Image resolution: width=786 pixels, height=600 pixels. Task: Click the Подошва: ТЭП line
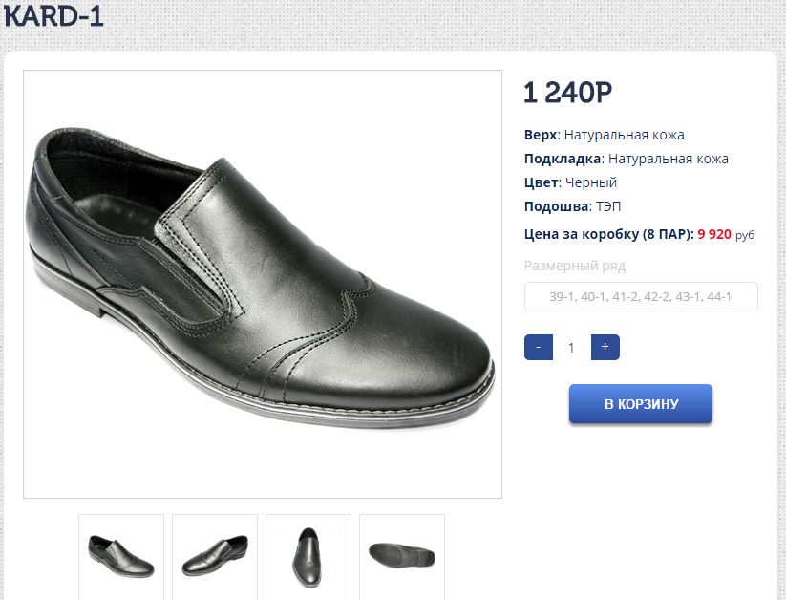(x=573, y=206)
